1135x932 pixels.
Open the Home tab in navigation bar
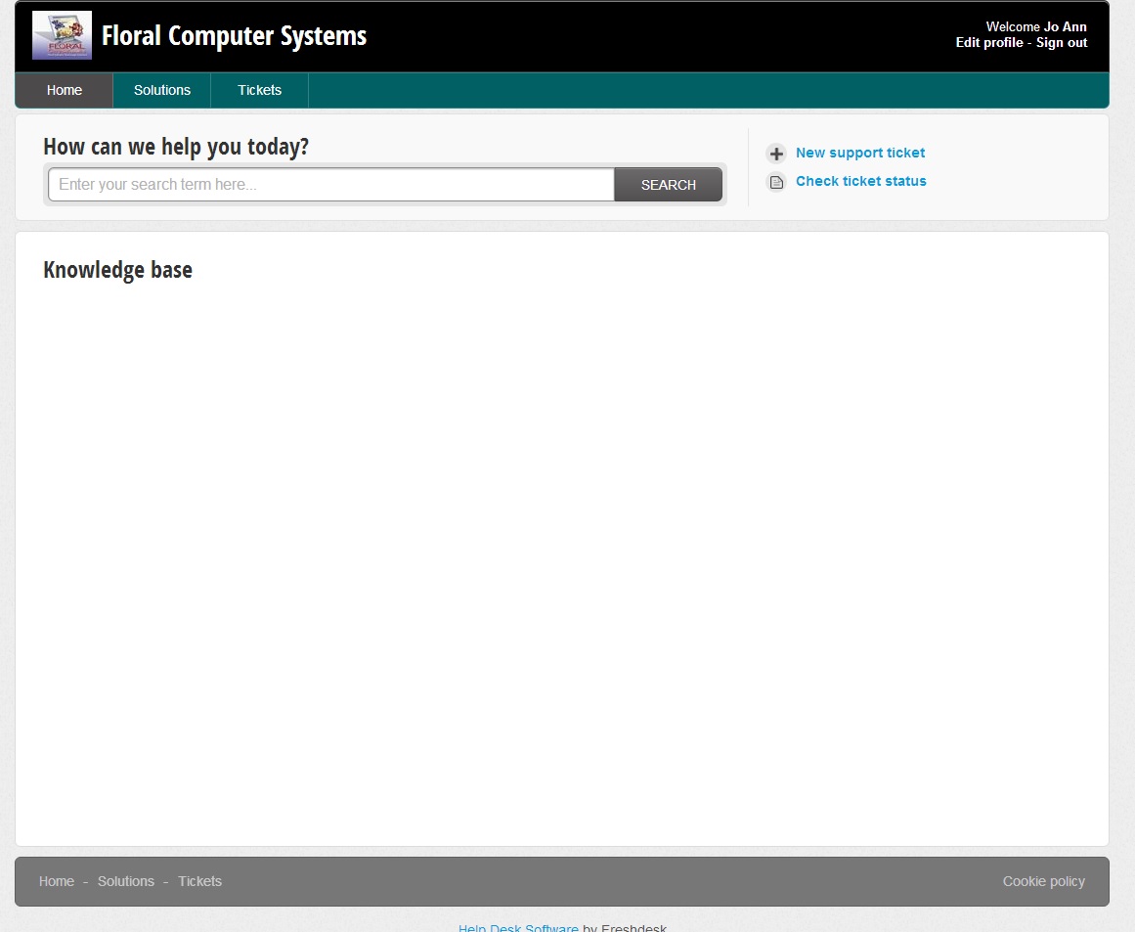tap(65, 91)
